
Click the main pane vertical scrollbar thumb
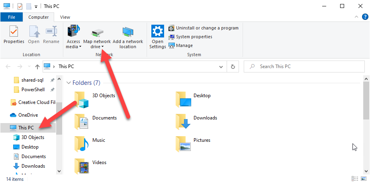pyautogui.click(x=366, y=101)
